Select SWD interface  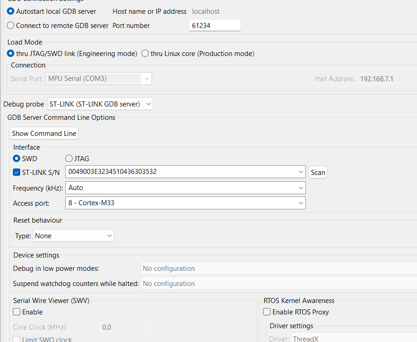[x=17, y=159]
